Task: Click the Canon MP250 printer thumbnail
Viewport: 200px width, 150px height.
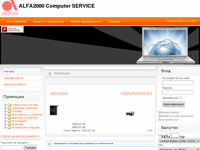Action: coord(130,113)
